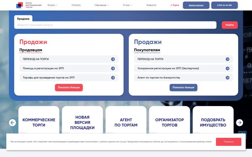Viewport: 252px width, 157px height.
Task: Click the site logo in header
Action: coord(29,5)
